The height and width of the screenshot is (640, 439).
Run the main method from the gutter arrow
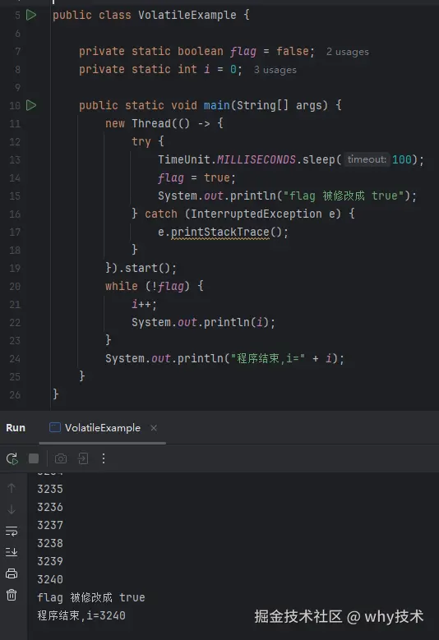(x=31, y=105)
